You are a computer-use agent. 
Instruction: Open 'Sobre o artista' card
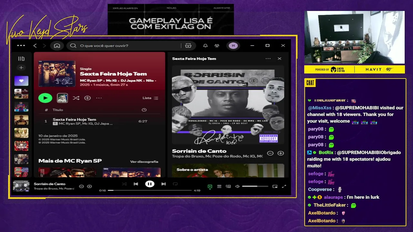pyautogui.click(x=228, y=170)
